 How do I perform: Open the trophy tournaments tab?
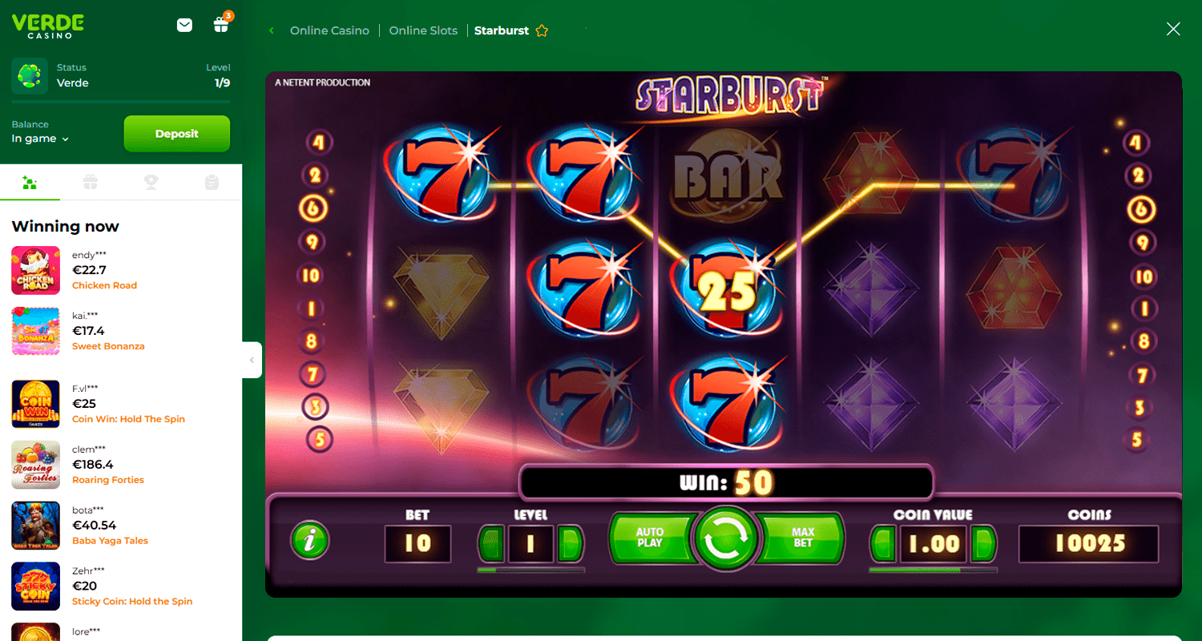(x=151, y=183)
